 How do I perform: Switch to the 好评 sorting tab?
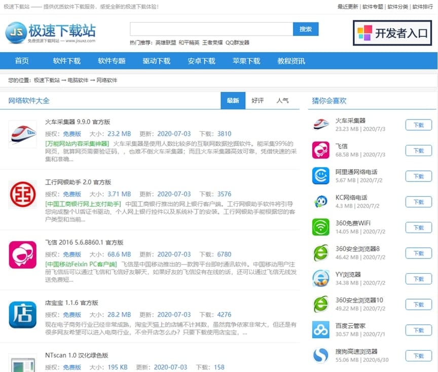pyautogui.click(x=258, y=100)
